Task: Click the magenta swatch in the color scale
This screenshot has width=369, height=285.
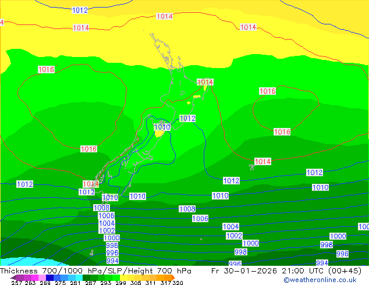Action: [35, 277]
